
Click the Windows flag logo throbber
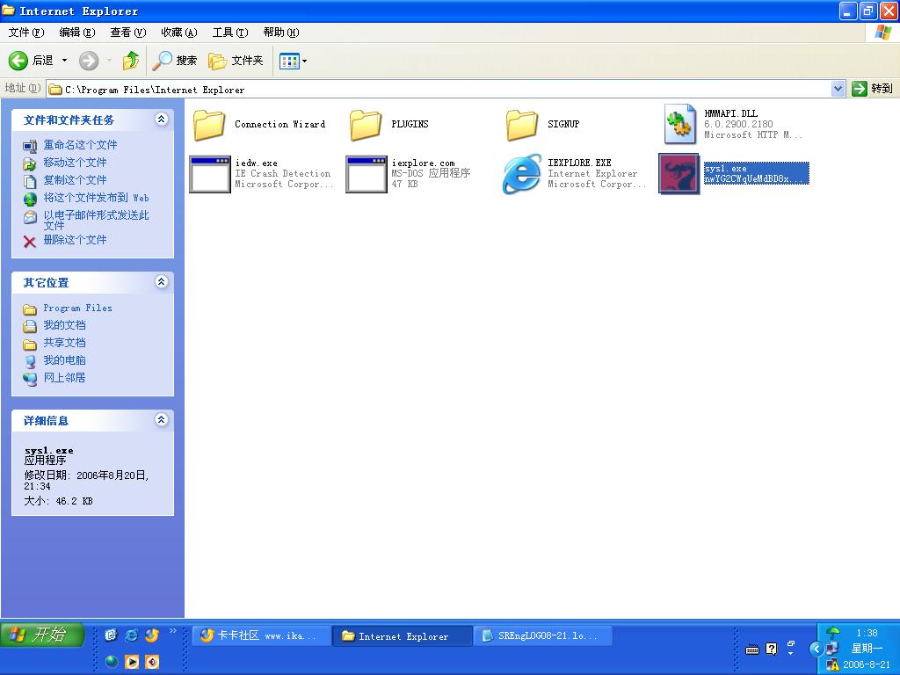pyautogui.click(x=882, y=33)
